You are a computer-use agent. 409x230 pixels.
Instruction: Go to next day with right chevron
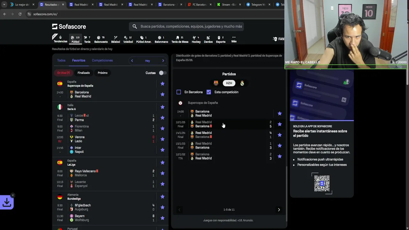tap(163, 61)
